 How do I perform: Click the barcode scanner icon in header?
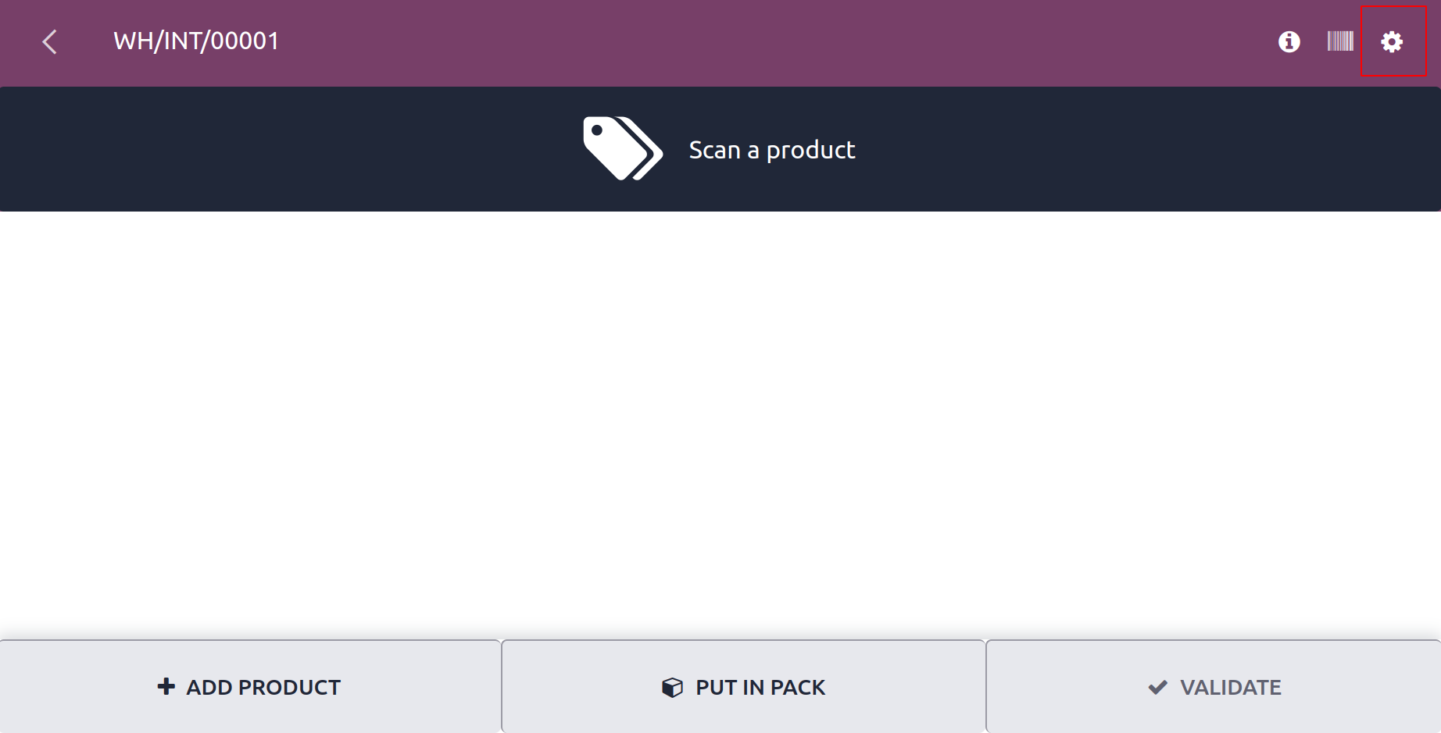(1340, 41)
